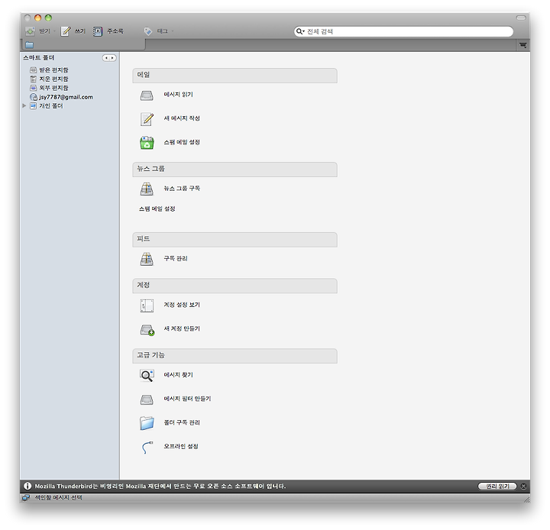Click the Get Mail (받기) toolbar icon
550x530 pixels.
pyautogui.click(x=30, y=31)
